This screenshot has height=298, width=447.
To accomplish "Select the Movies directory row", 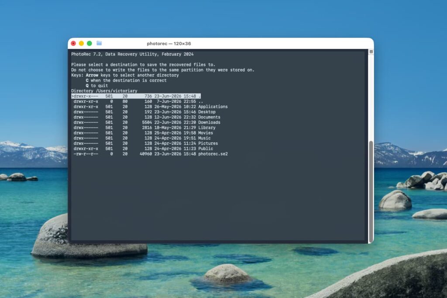I will coord(143,133).
